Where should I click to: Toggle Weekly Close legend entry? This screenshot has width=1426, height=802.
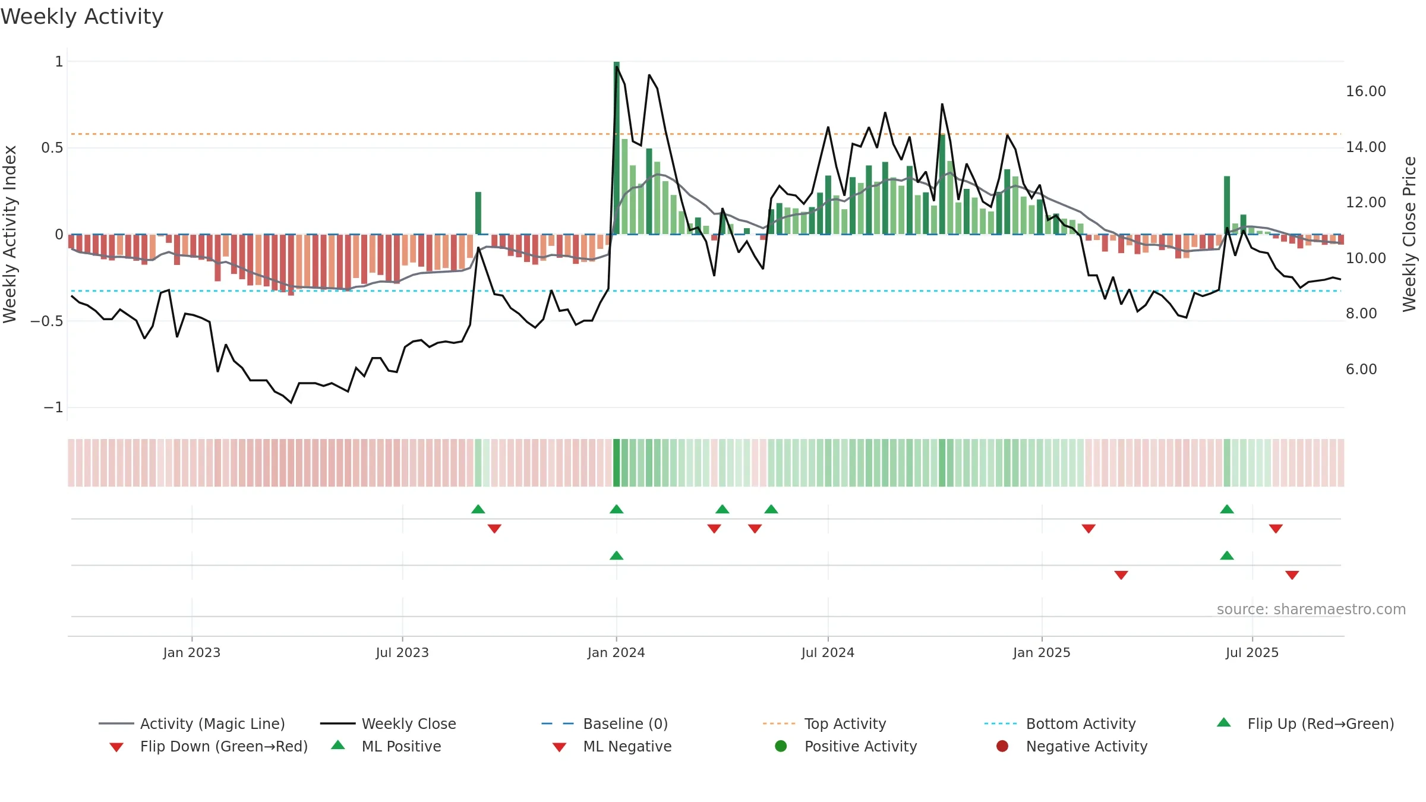coord(388,724)
